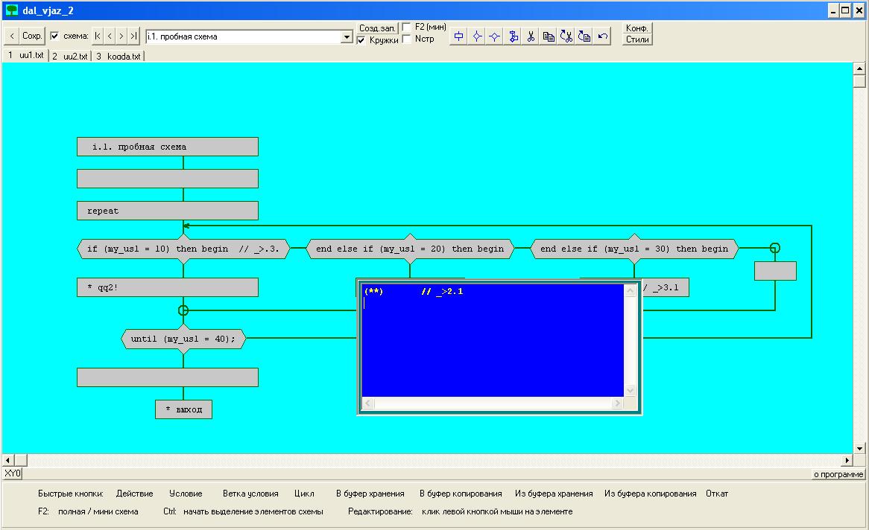Click the 'о программе' about label
This screenshot has height=530, width=869.
pos(838,474)
